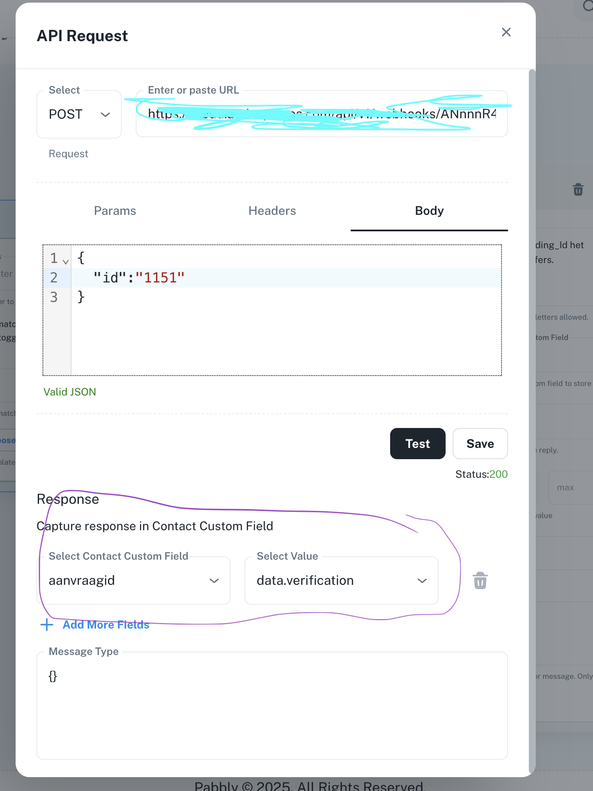The height and width of the screenshot is (791, 593).
Task: Expand the aanvraagid custom field dropdown
Action: (x=134, y=580)
